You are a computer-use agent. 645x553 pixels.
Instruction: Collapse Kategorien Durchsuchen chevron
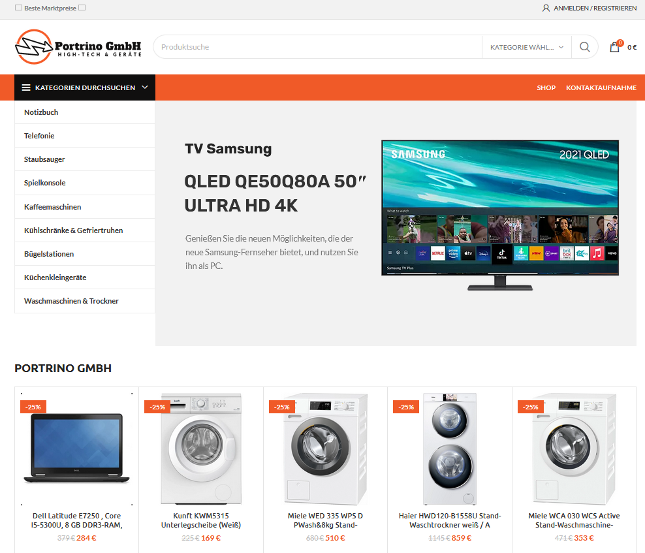[145, 87]
